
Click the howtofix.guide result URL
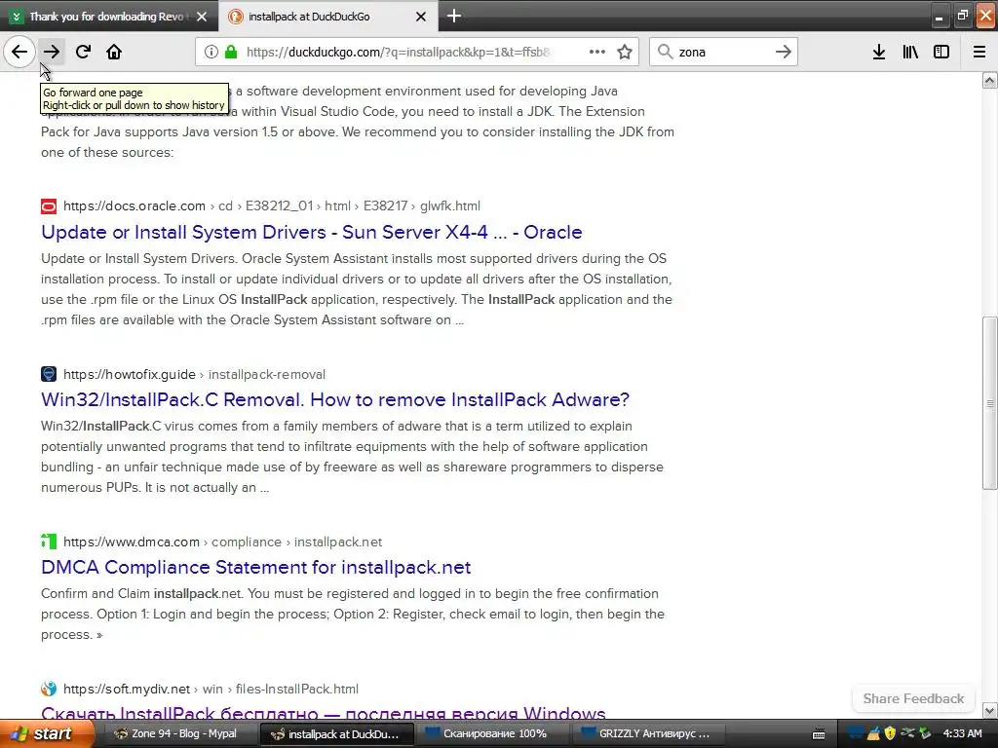[x=130, y=374]
